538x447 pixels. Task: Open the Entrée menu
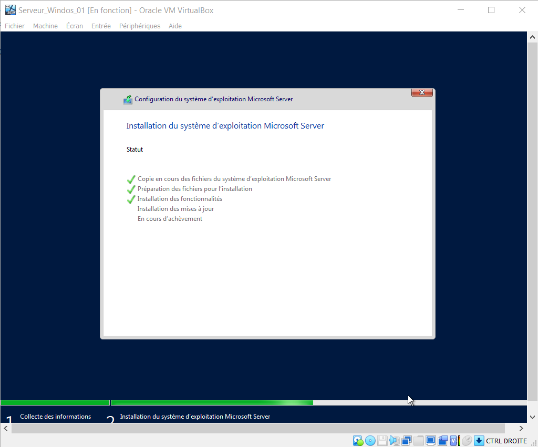pos(101,26)
